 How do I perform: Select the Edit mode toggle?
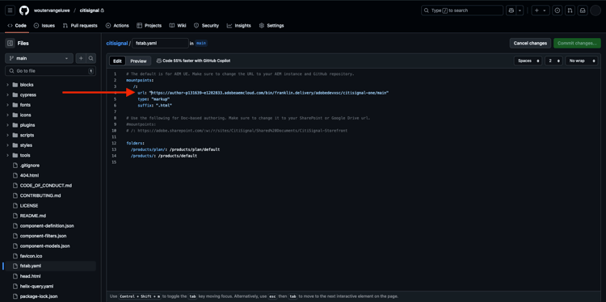(117, 61)
